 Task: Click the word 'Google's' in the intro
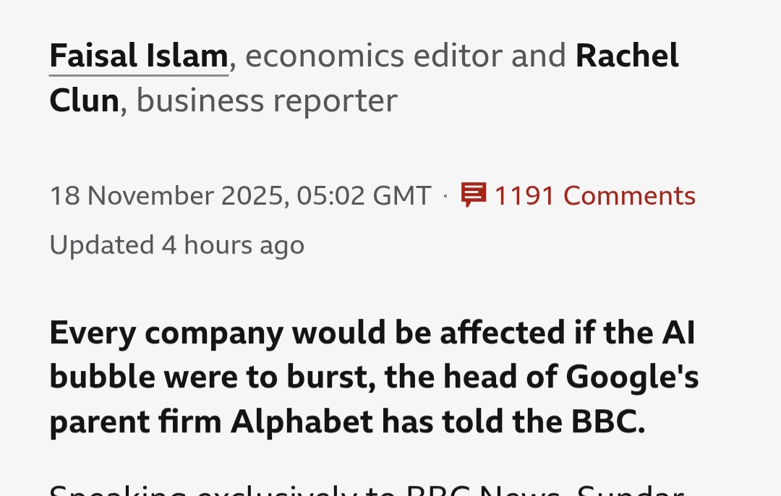tap(631, 377)
